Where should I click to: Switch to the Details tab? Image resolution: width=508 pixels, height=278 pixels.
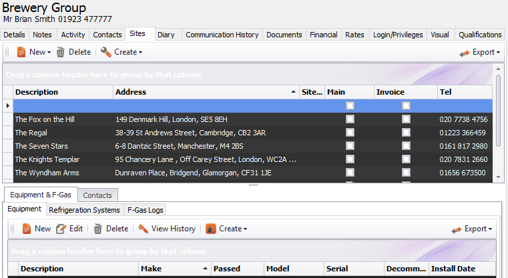(14, 35)
